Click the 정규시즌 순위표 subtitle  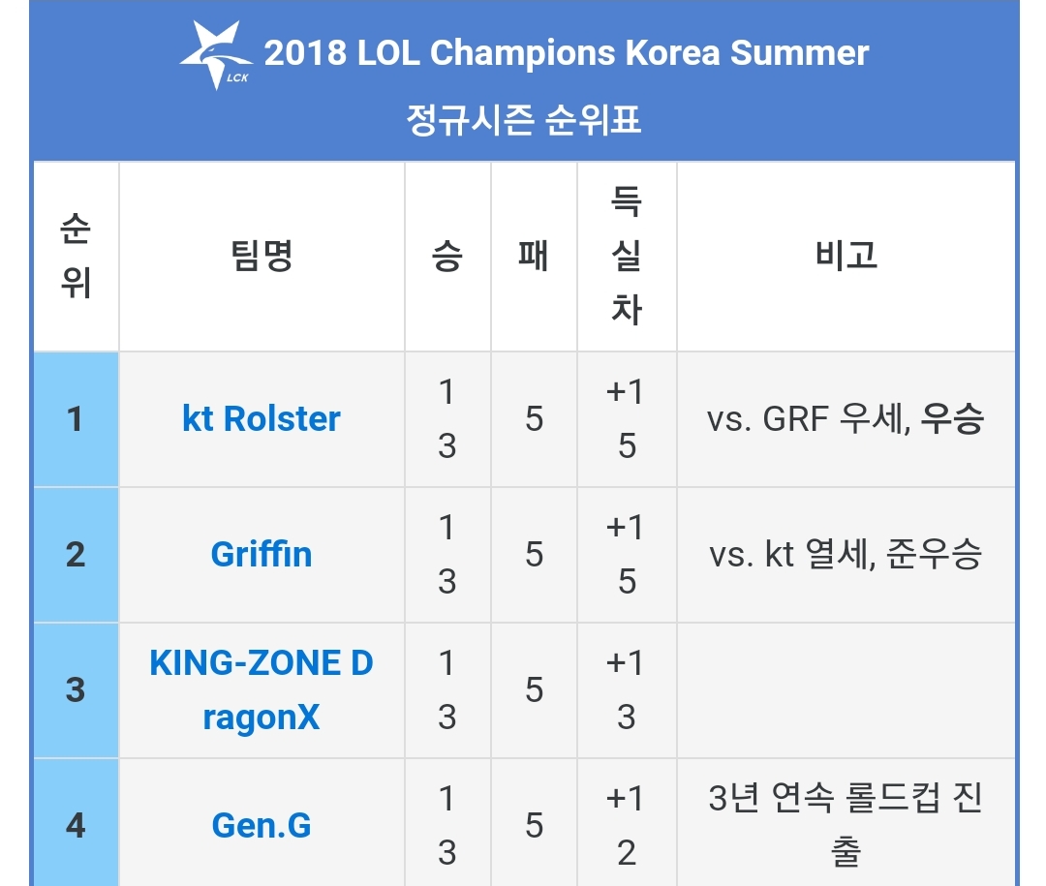pyautogui.click(x=524, y=120)
